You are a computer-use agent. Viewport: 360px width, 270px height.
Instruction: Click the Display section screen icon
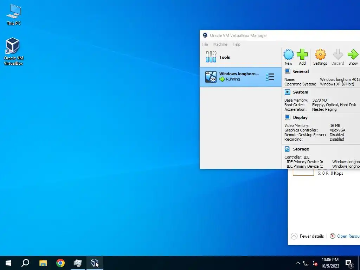[287, 117]
